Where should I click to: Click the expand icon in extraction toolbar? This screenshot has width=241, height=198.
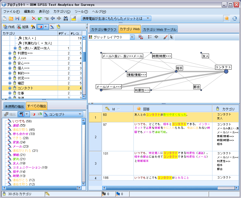pos(40,114)
